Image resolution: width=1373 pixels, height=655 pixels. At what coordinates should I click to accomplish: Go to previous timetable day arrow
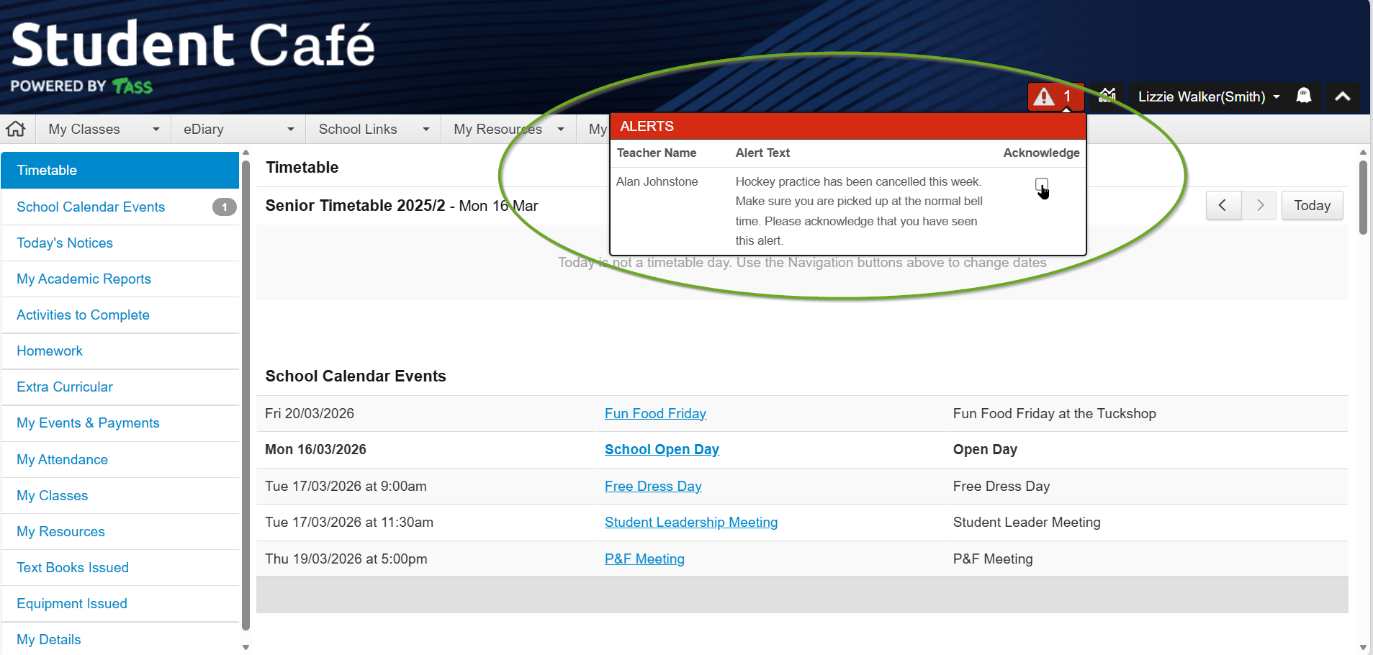(1223, 205)
